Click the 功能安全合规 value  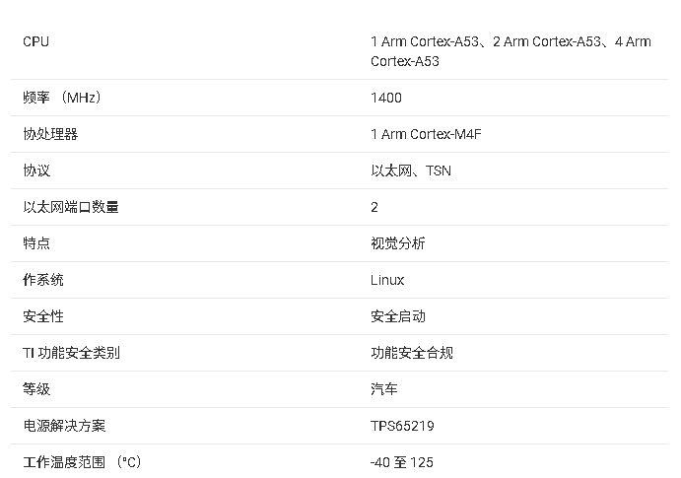point(412,353)
